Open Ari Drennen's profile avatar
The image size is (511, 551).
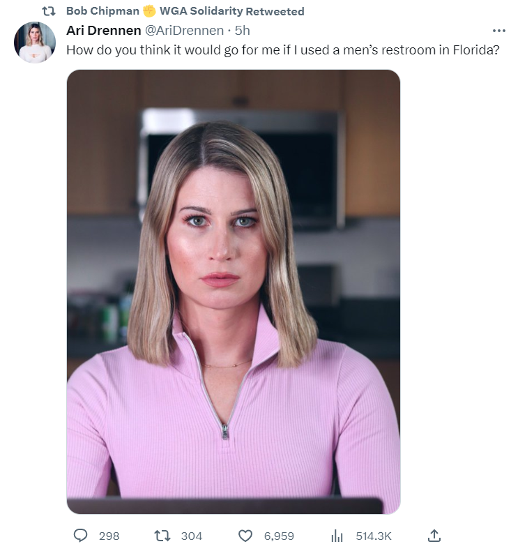click(x=35, y=42)
